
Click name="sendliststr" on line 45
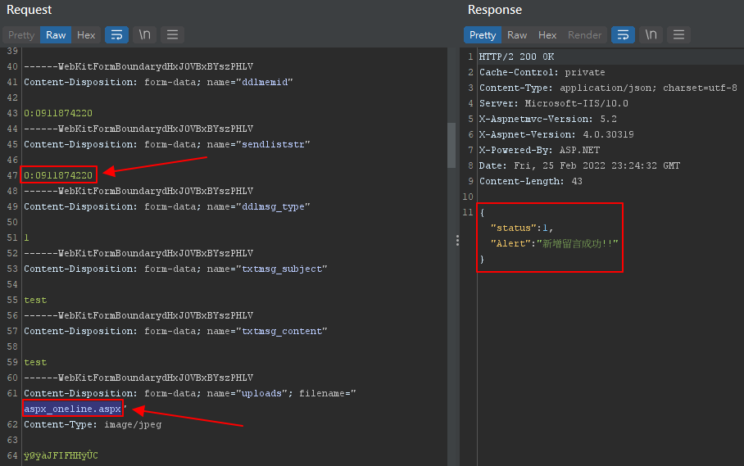point(259,144)
